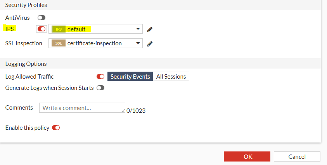Viewport: 327px width, 165px height.
Task: Click into the Comments text box
Action: point(81,108)
